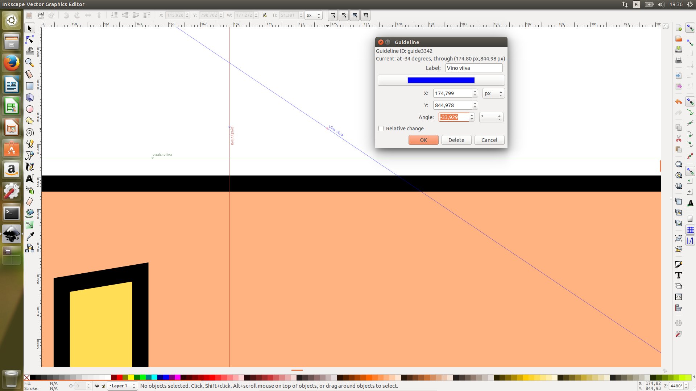The width and height of the screenshot is (696, 391).
Task: Decrease Angle value with stepper
Action: tap(472, 119)
